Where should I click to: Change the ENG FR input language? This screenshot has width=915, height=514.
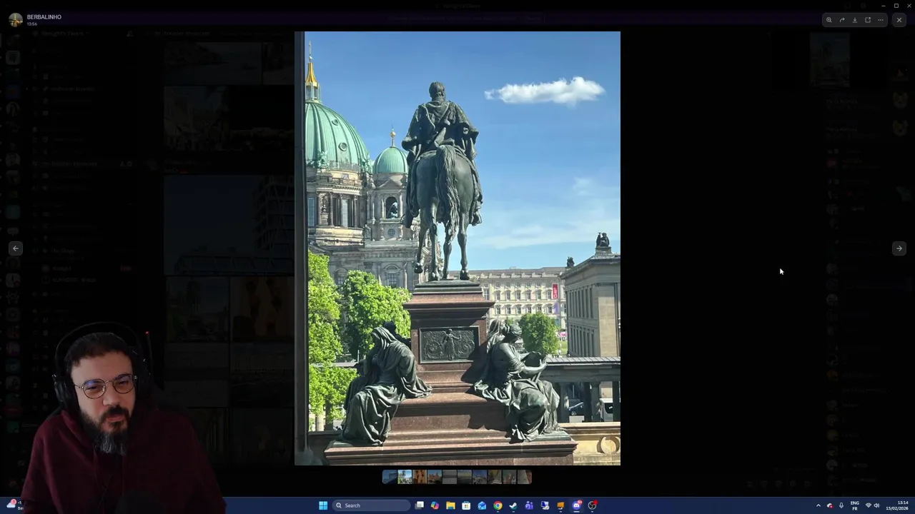point(854,505)
